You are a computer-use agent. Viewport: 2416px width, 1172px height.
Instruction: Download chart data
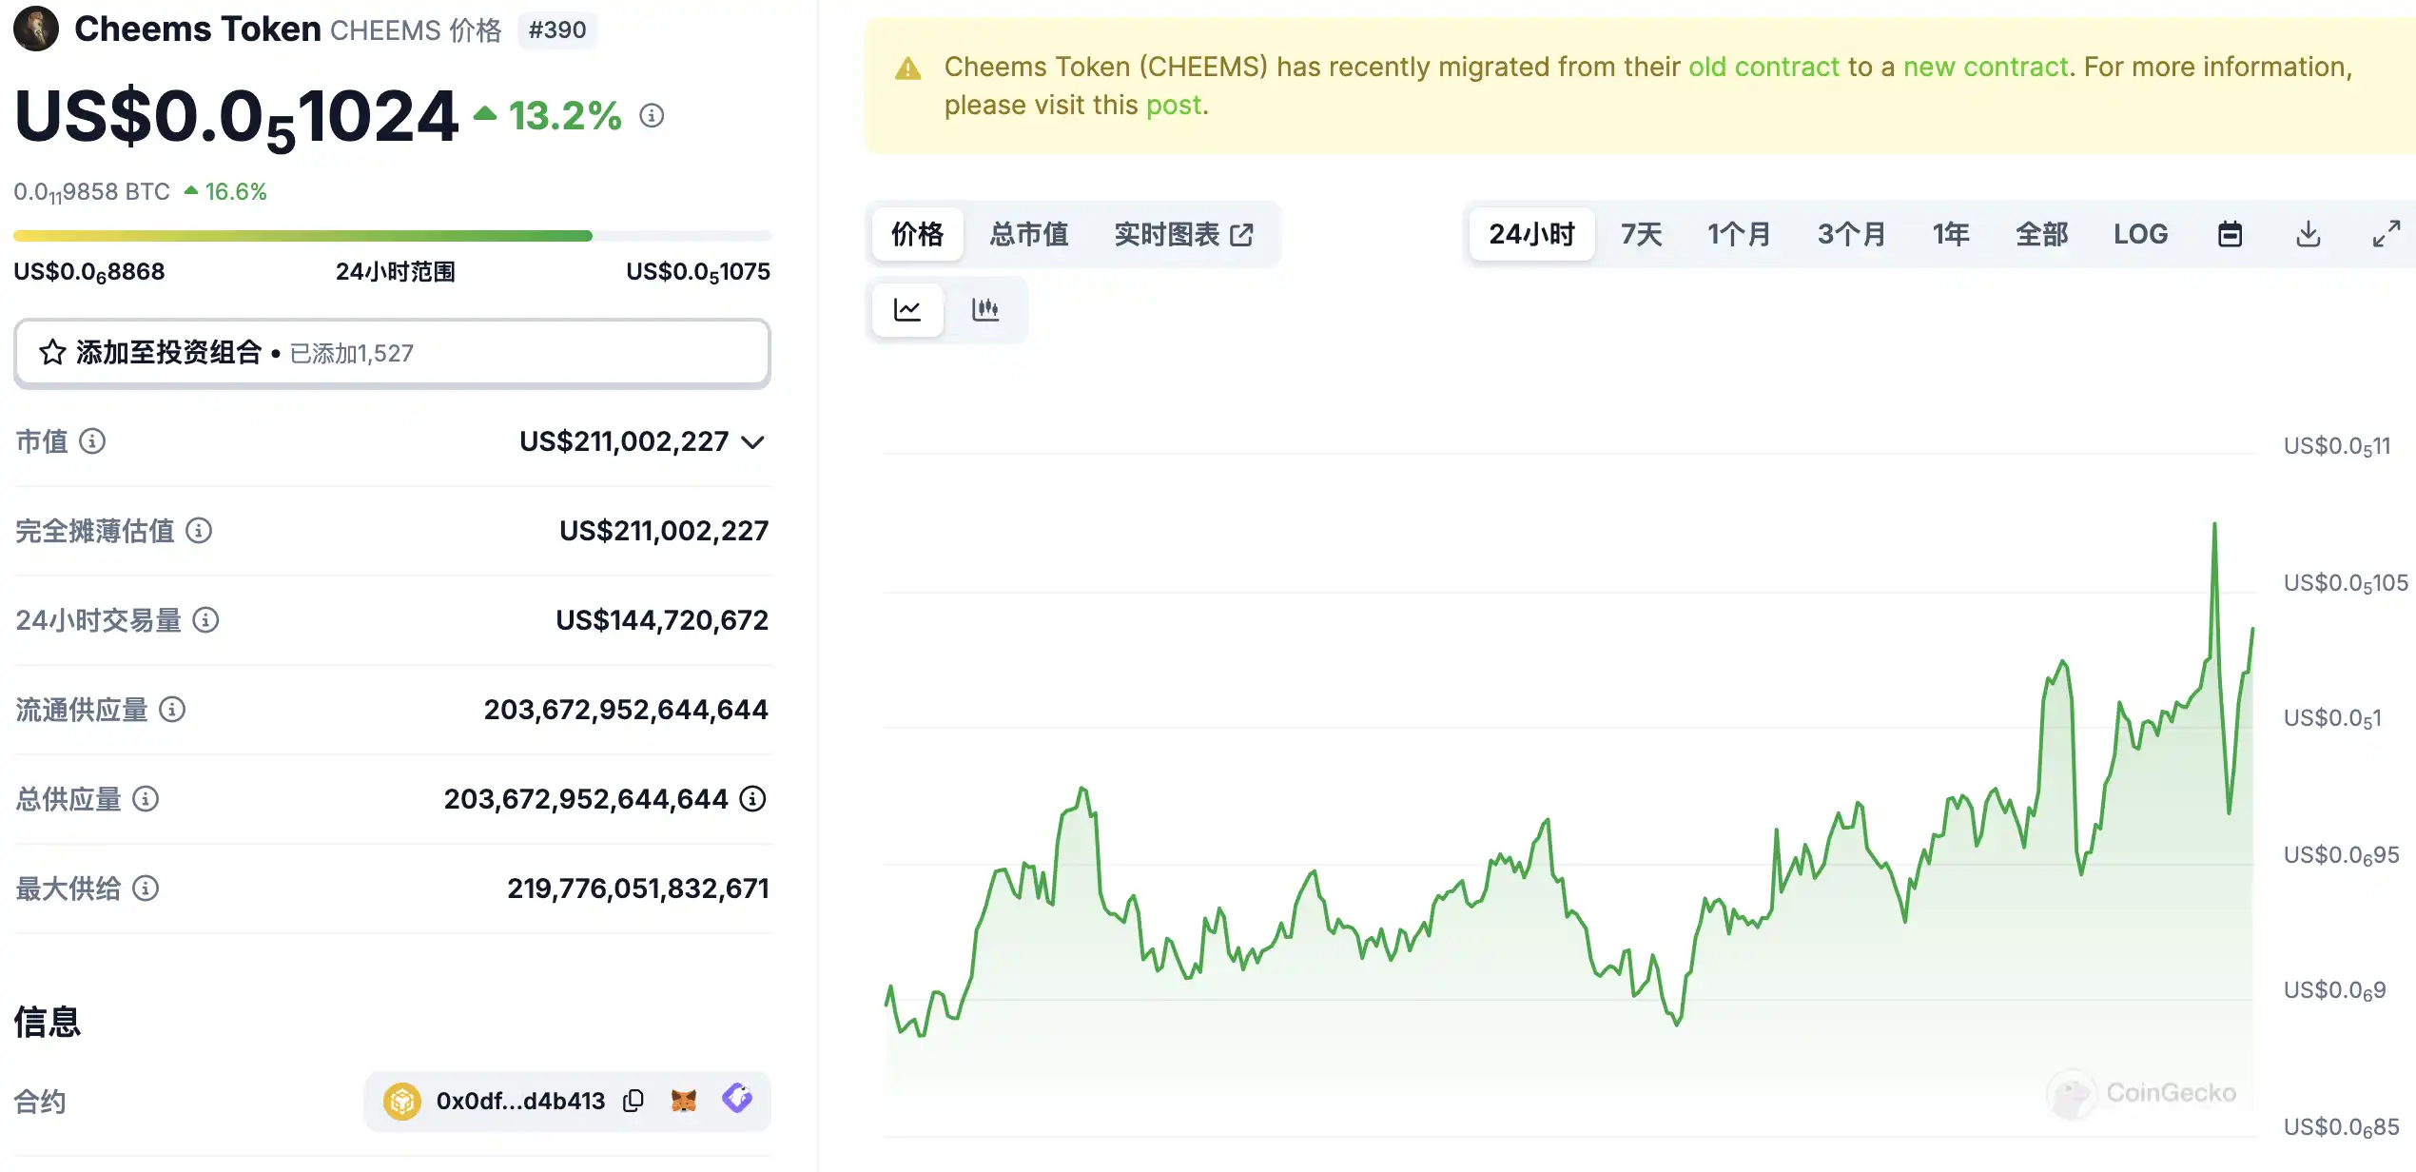pos(2309,234)
